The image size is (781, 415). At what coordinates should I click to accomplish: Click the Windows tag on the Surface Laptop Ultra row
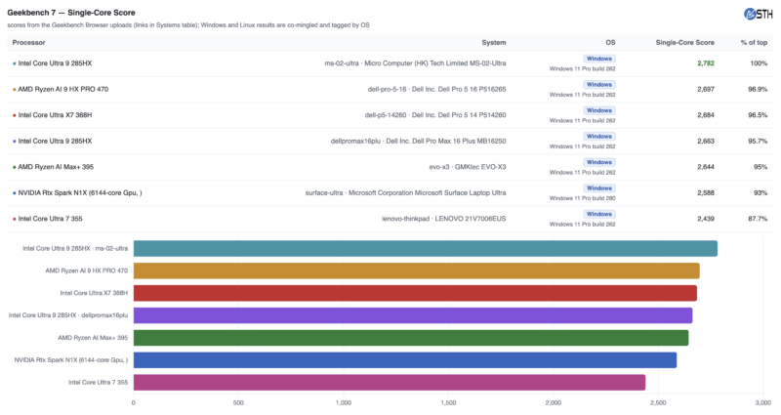(598, 188)
